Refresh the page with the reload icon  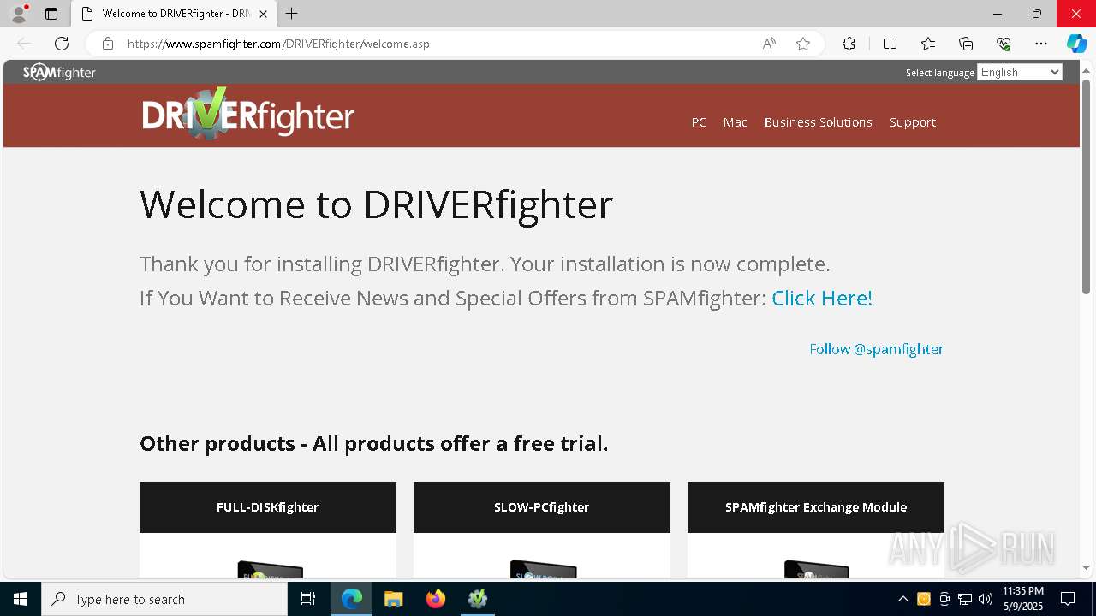tap(62, 44)
